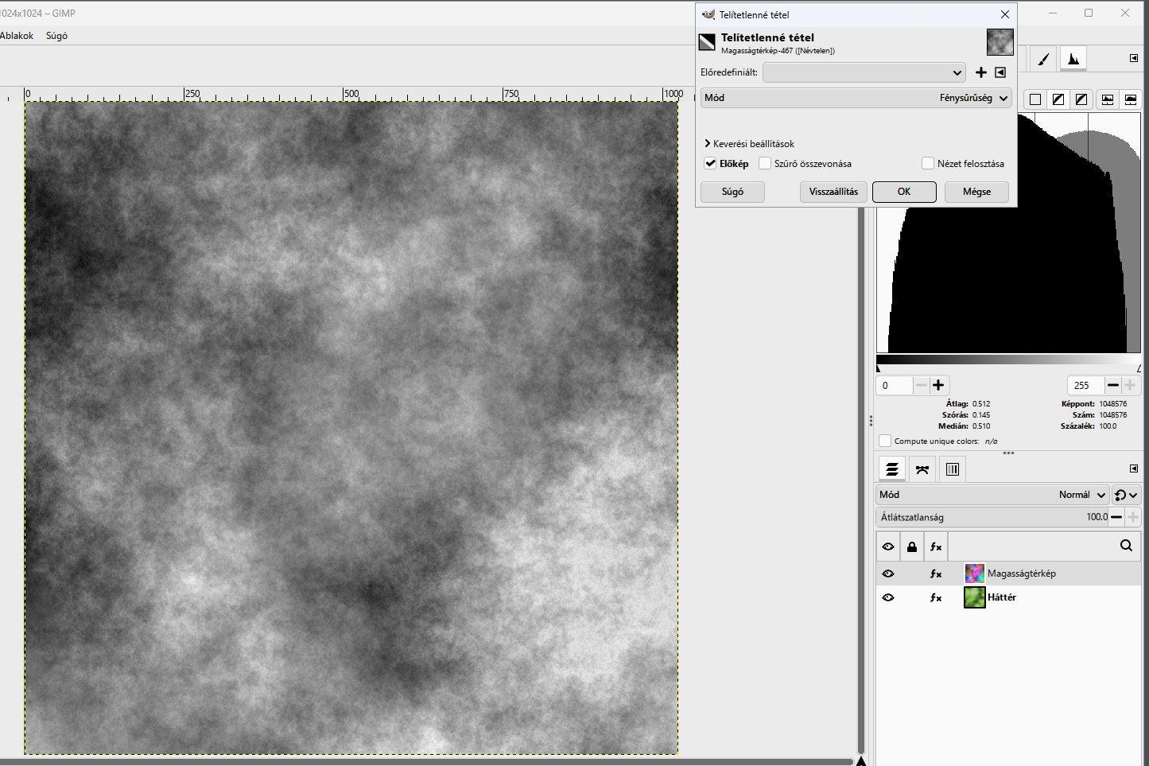Viewport: 1149px width, 766px height.
Task: Decrease layer opacity with the minus button
Action: tap(1116, 517)
